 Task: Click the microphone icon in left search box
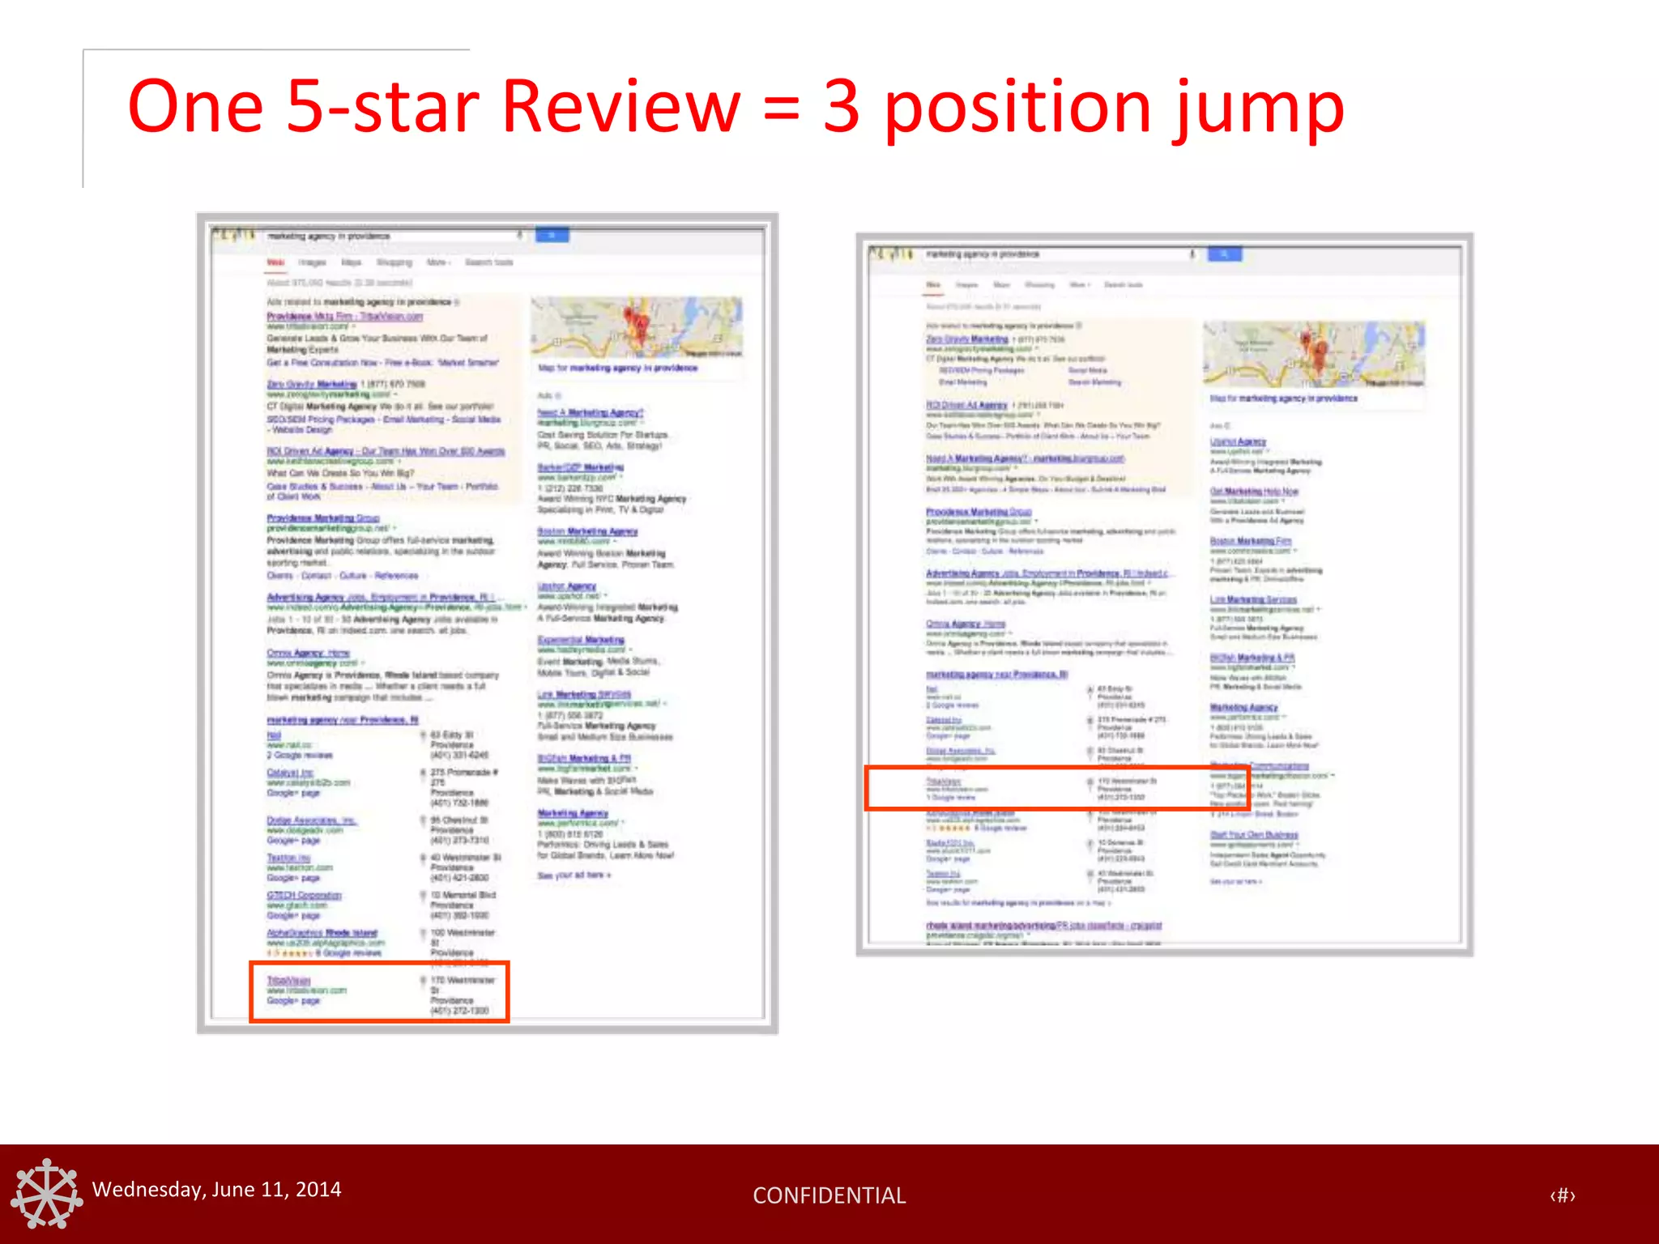[519, 235]
